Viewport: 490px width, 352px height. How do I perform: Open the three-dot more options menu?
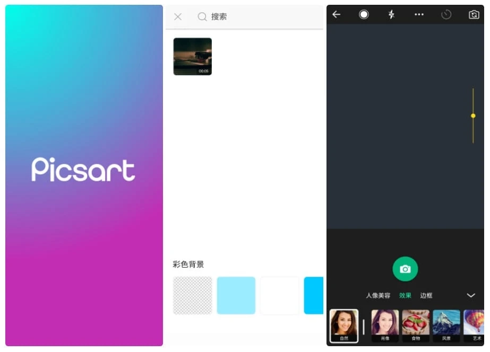pyautogui.click(x=419, y=15)
